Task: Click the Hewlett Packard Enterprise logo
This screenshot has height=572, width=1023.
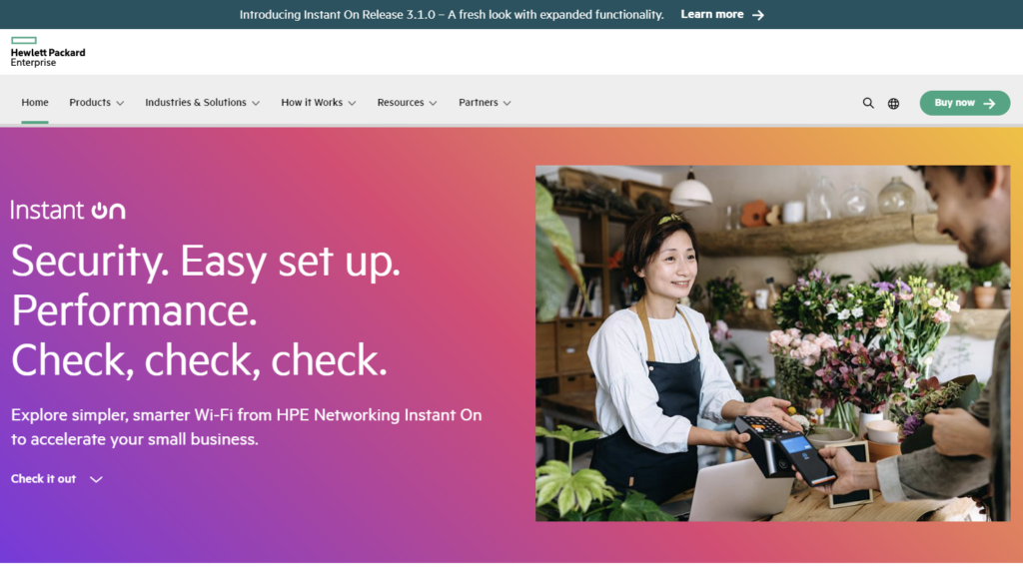Action: (x=47, y=52)
